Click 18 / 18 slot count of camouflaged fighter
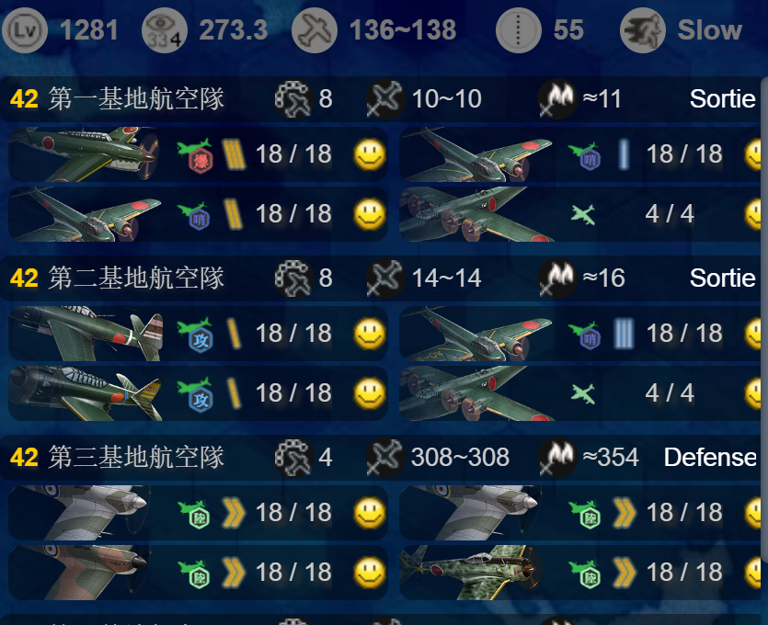This screenshot has width=768, height=625. point(684,572)
